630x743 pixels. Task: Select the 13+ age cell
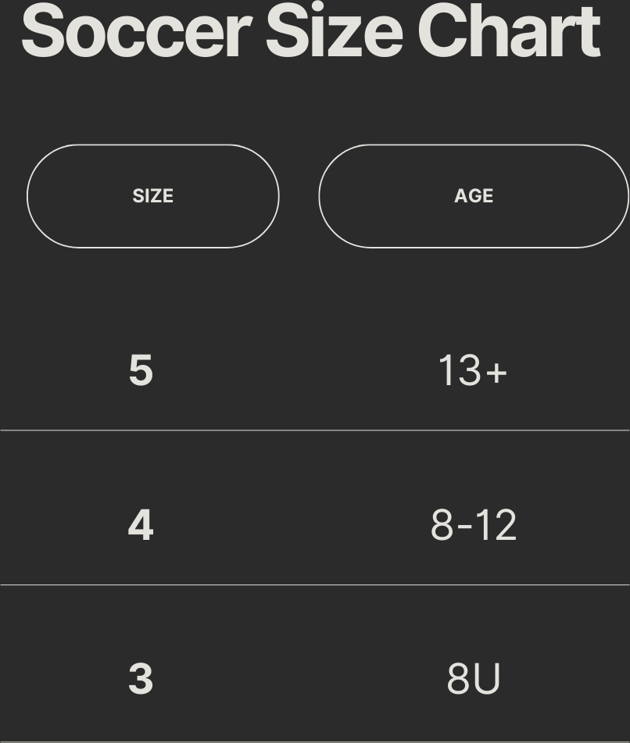click(472, 370)
